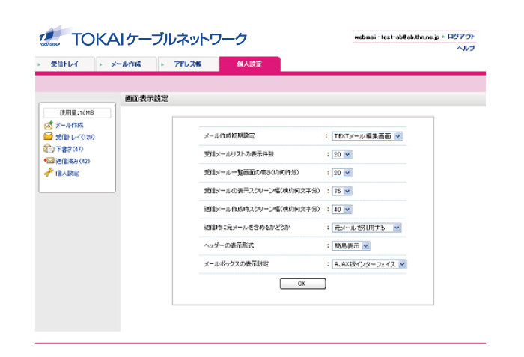Image resolution: width=524 pixels, height=357 pixels.
Task: Select the 個人設定 tab
Action: tap(249, 64)
